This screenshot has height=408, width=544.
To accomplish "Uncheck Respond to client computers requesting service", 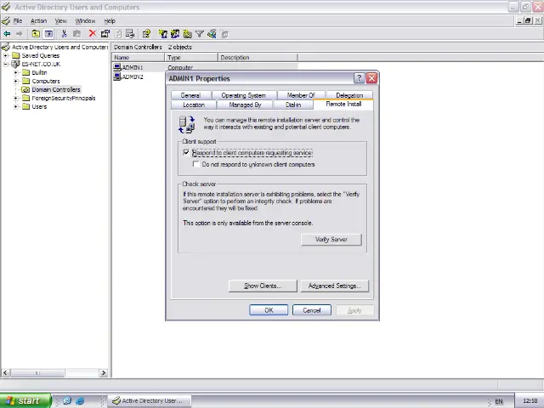I will point(186,153).
